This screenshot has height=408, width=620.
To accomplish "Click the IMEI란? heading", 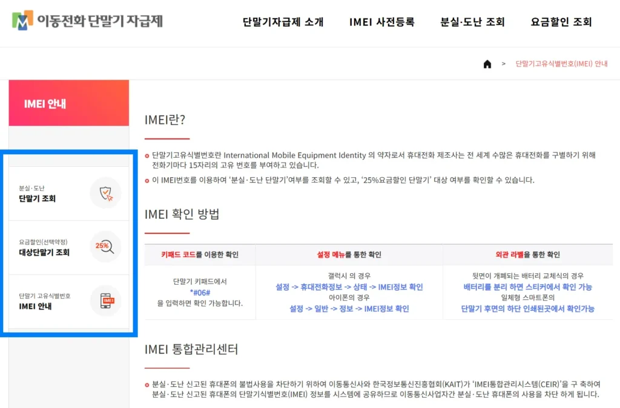I will pyautogui.click(x=165, y=120).
